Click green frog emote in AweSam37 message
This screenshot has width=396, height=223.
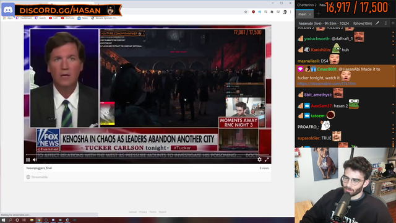354,104
